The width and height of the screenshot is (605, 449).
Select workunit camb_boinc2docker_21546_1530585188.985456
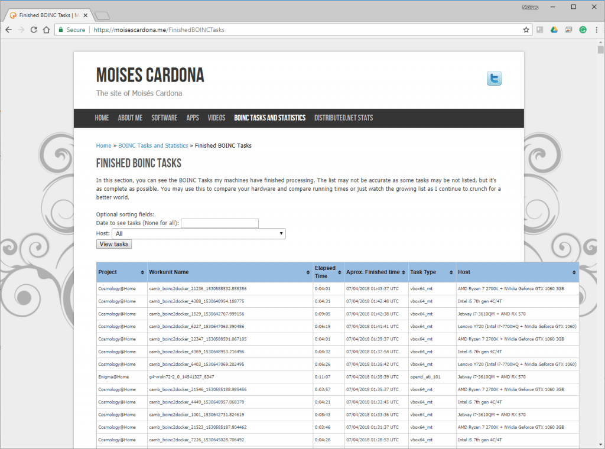(198, 389)
